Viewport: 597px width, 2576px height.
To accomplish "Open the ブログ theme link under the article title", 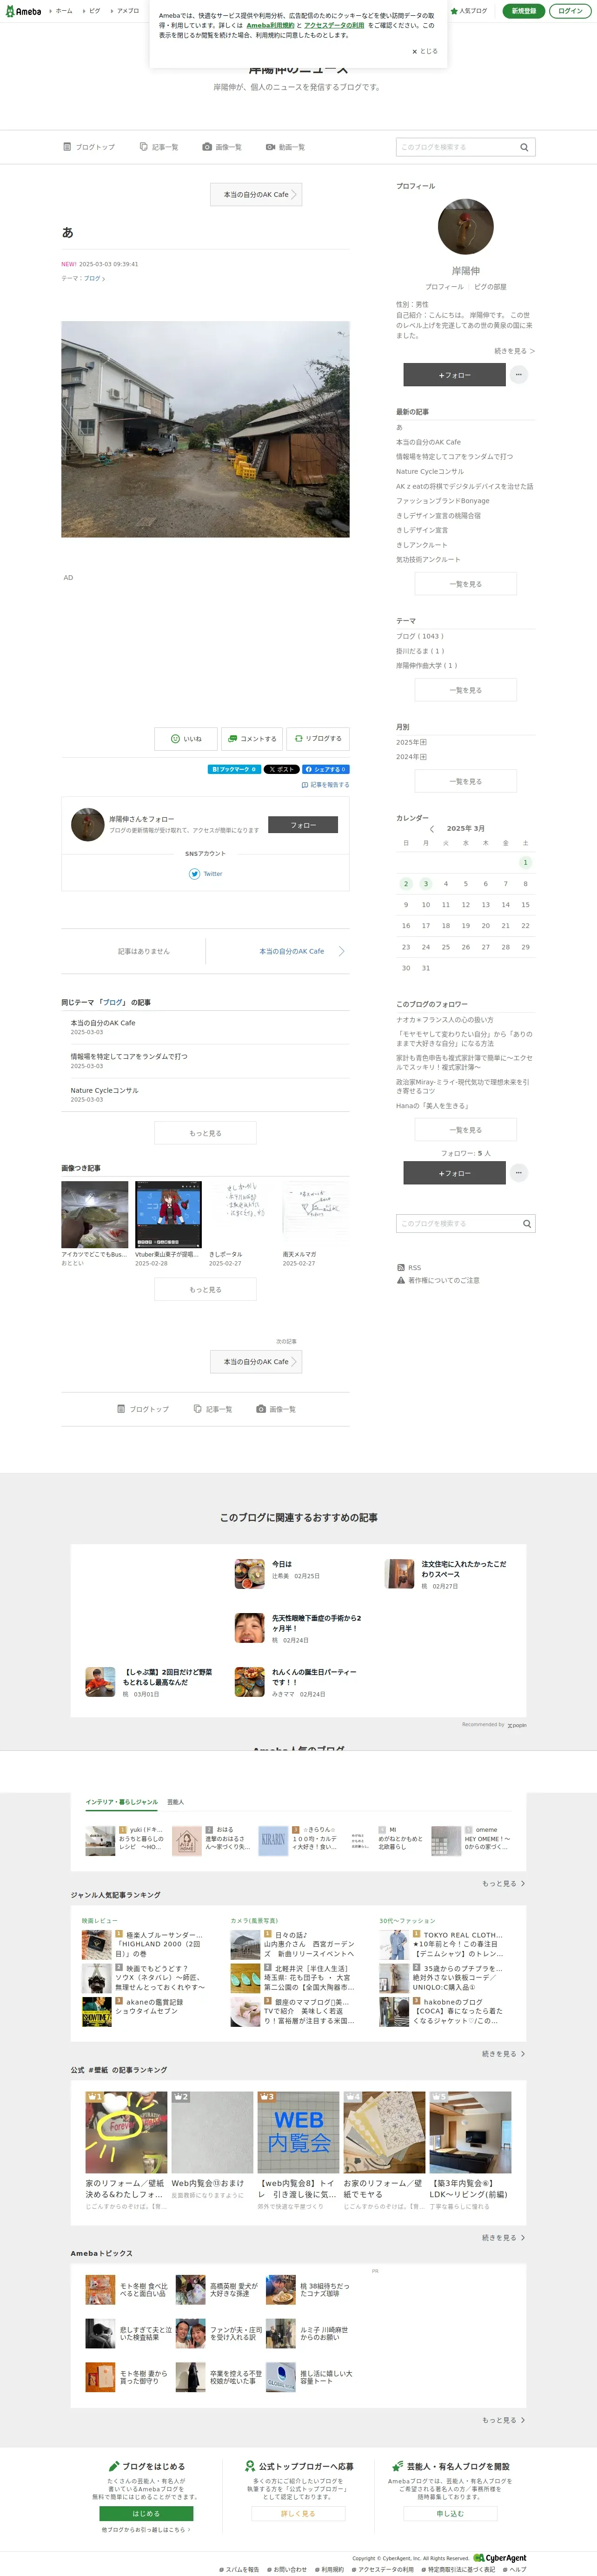I will click(94, 278).
